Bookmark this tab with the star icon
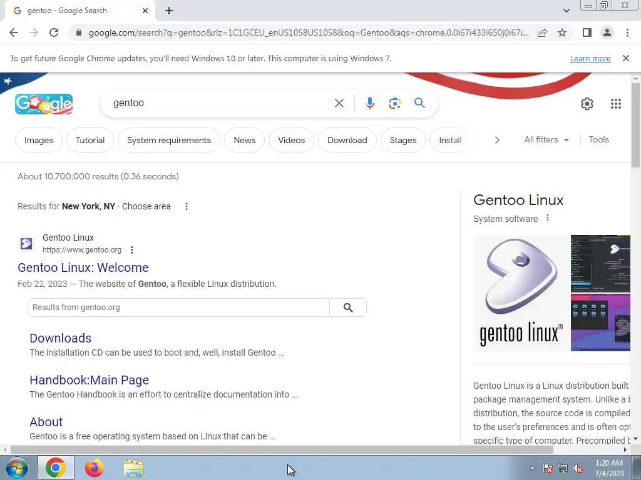641x480 pixels. pyautogui.click(x=562, y=32)
